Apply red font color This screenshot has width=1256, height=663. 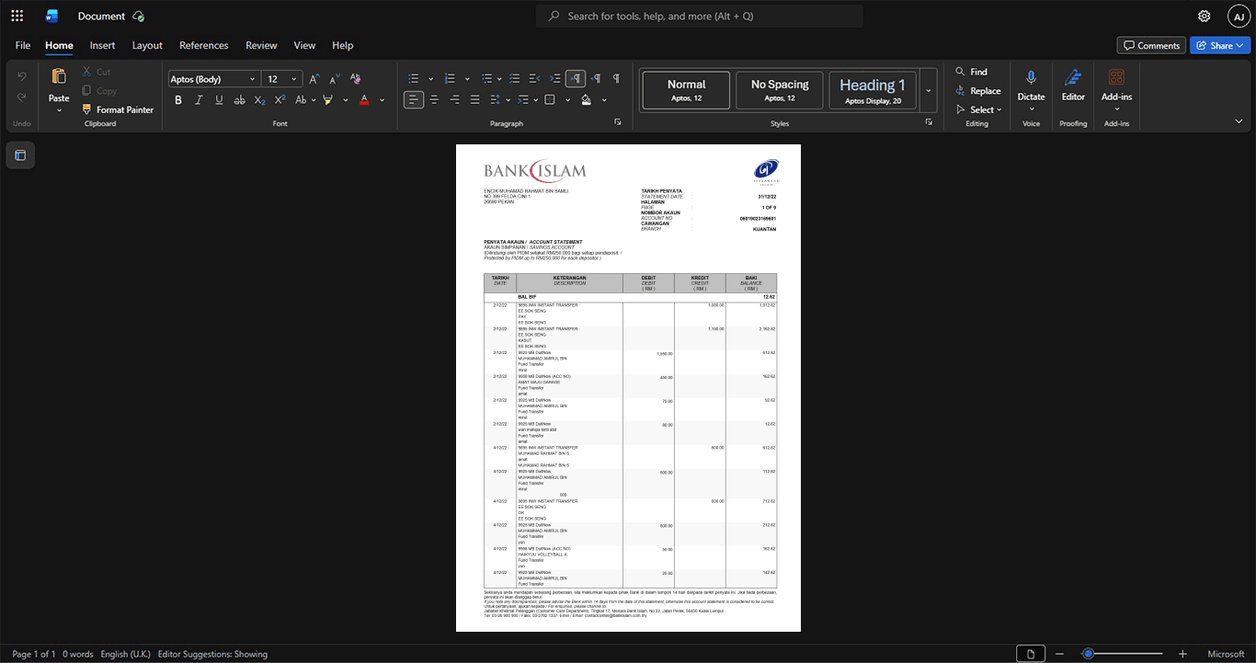tap(364, 99)
